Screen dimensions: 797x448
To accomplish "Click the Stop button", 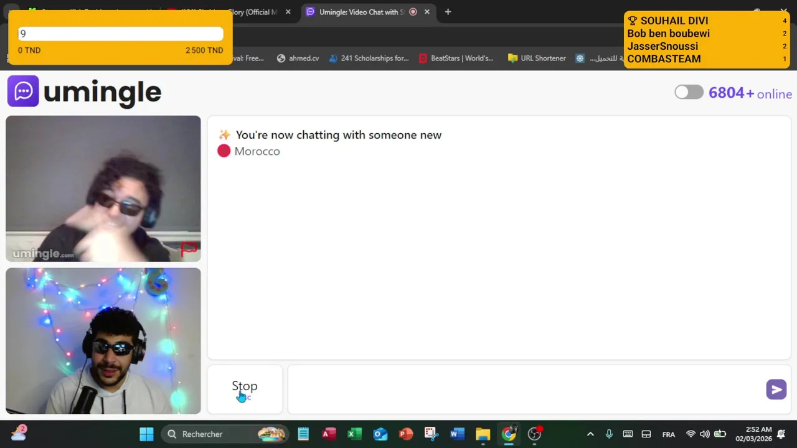I will (245, 389).
